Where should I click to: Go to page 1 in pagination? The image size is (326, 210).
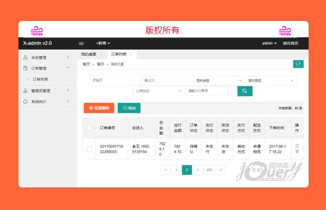click(176, 170)
